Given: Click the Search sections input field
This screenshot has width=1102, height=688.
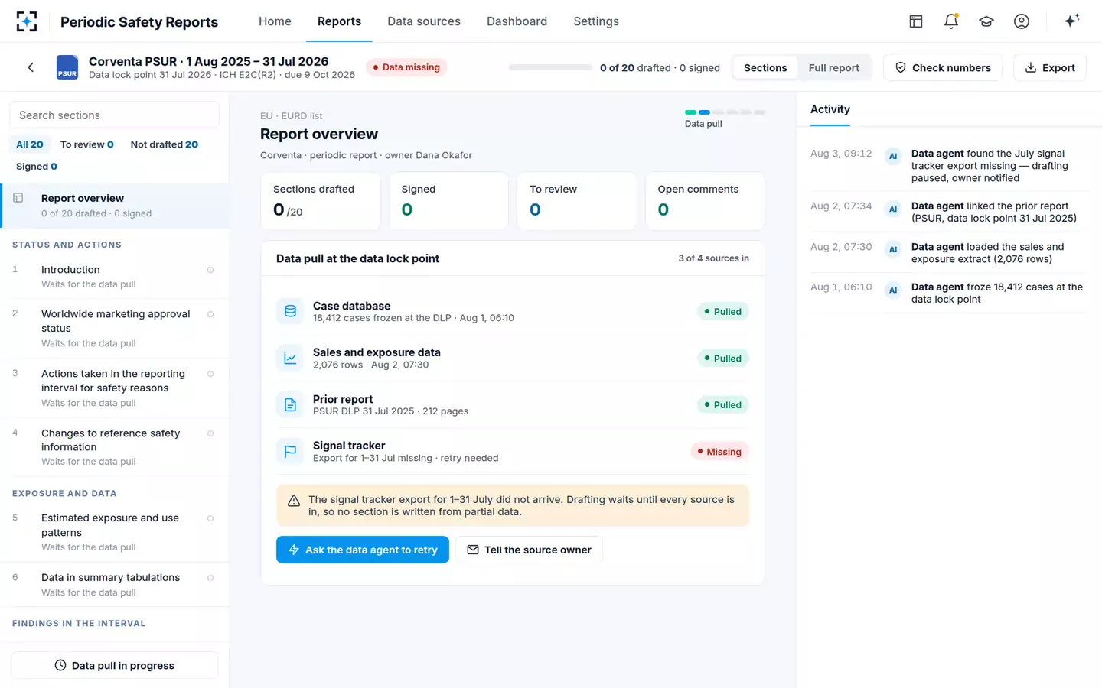Looking at the screenshot, I should click(x=115, y=115).
